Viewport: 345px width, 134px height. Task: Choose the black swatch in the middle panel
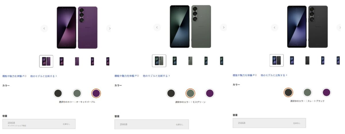pos(171,93)
